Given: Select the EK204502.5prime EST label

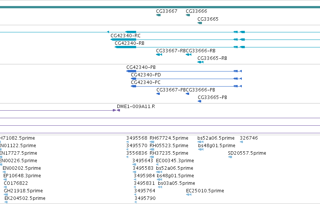Looking at the screenshot, I should coord(25,198).
